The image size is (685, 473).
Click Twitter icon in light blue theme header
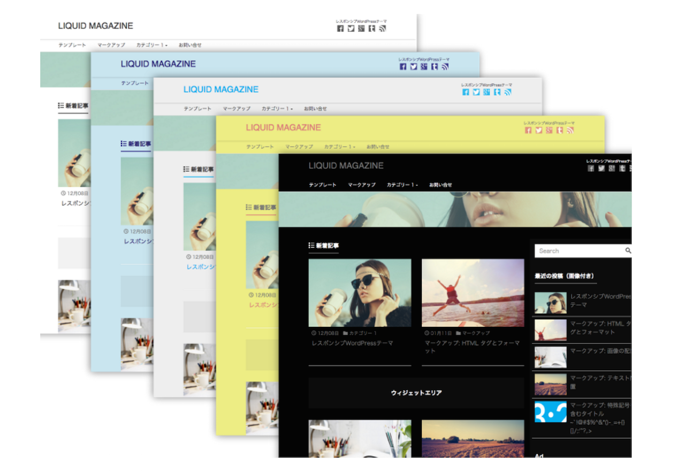[x=413, y=66]
